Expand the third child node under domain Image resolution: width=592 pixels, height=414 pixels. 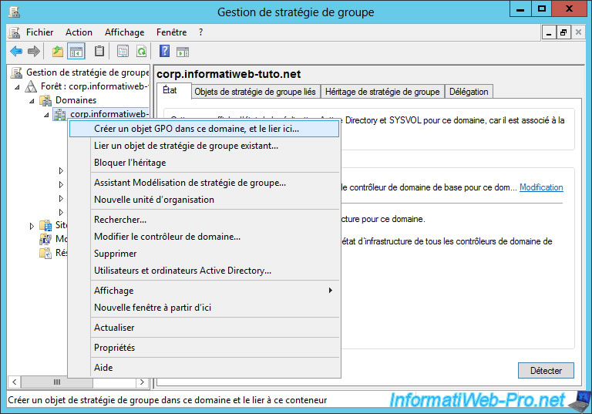pos(61,198)
